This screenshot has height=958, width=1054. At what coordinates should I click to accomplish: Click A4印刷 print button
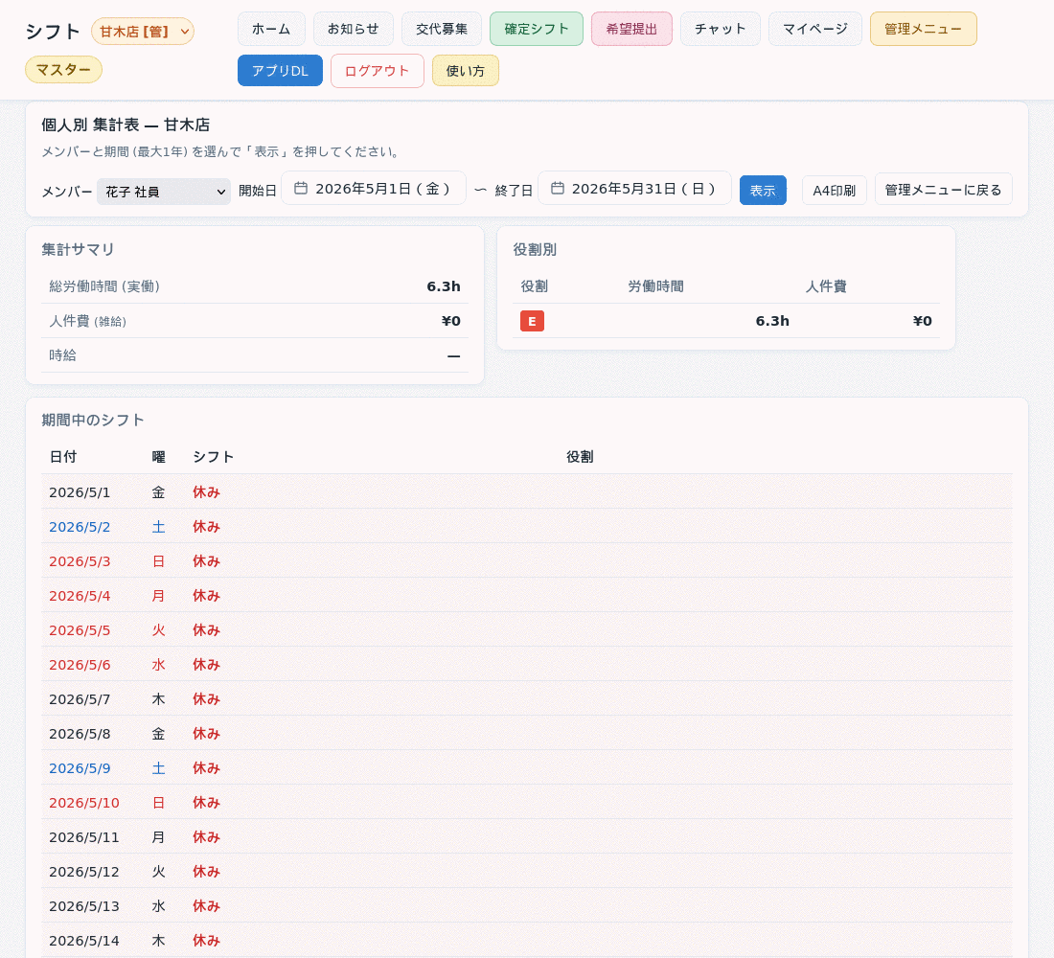pos(835,191)
